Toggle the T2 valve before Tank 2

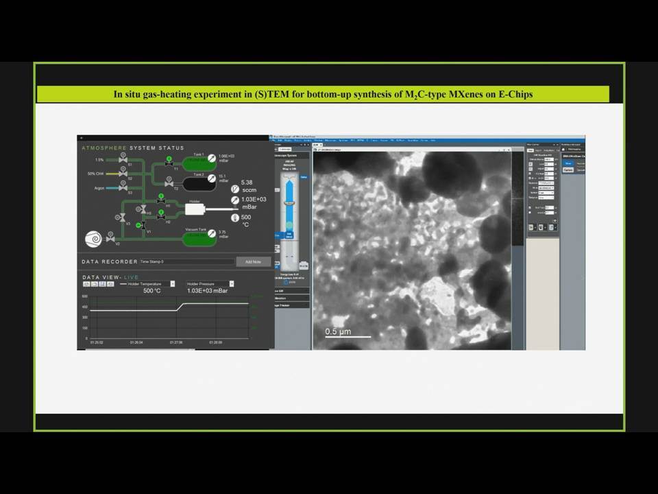169,182
